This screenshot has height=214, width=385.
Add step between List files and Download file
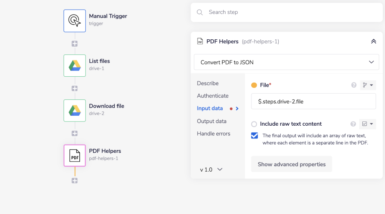(x=75, y=88)
